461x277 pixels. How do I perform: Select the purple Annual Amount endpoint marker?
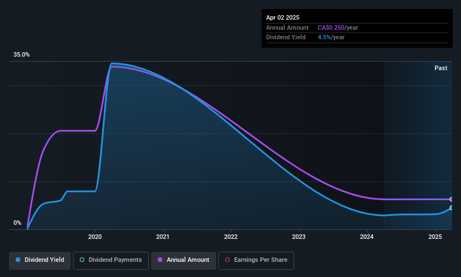451,199
